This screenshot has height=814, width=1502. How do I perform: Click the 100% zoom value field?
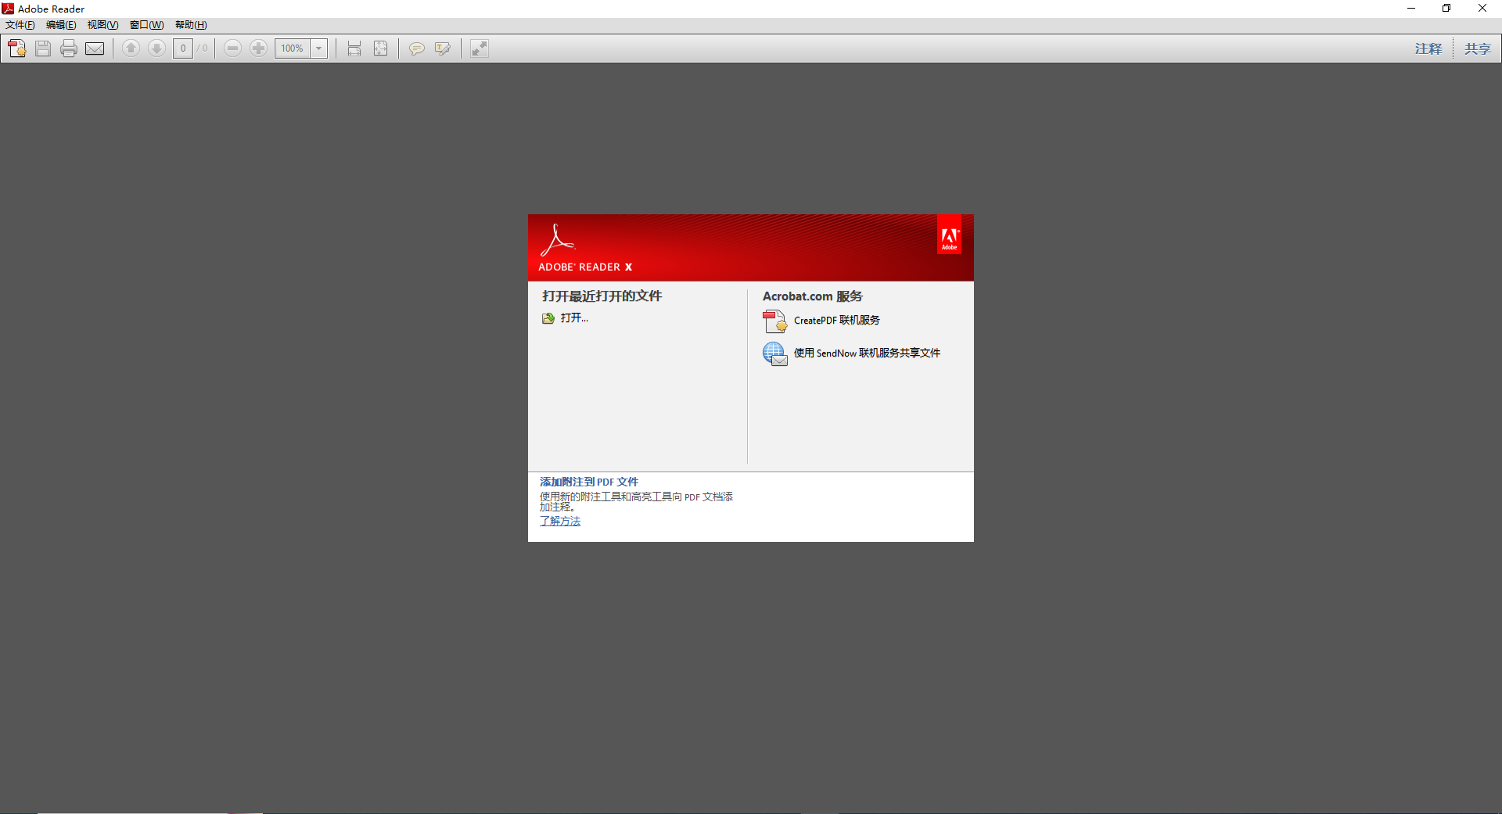293,48
